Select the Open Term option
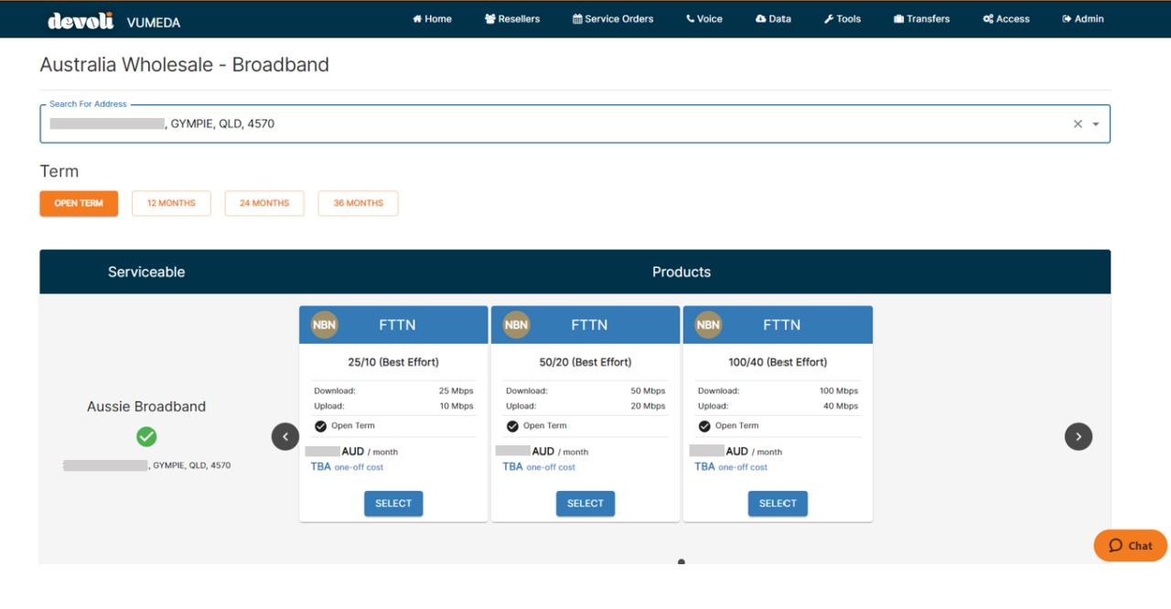 click(79, 203)
